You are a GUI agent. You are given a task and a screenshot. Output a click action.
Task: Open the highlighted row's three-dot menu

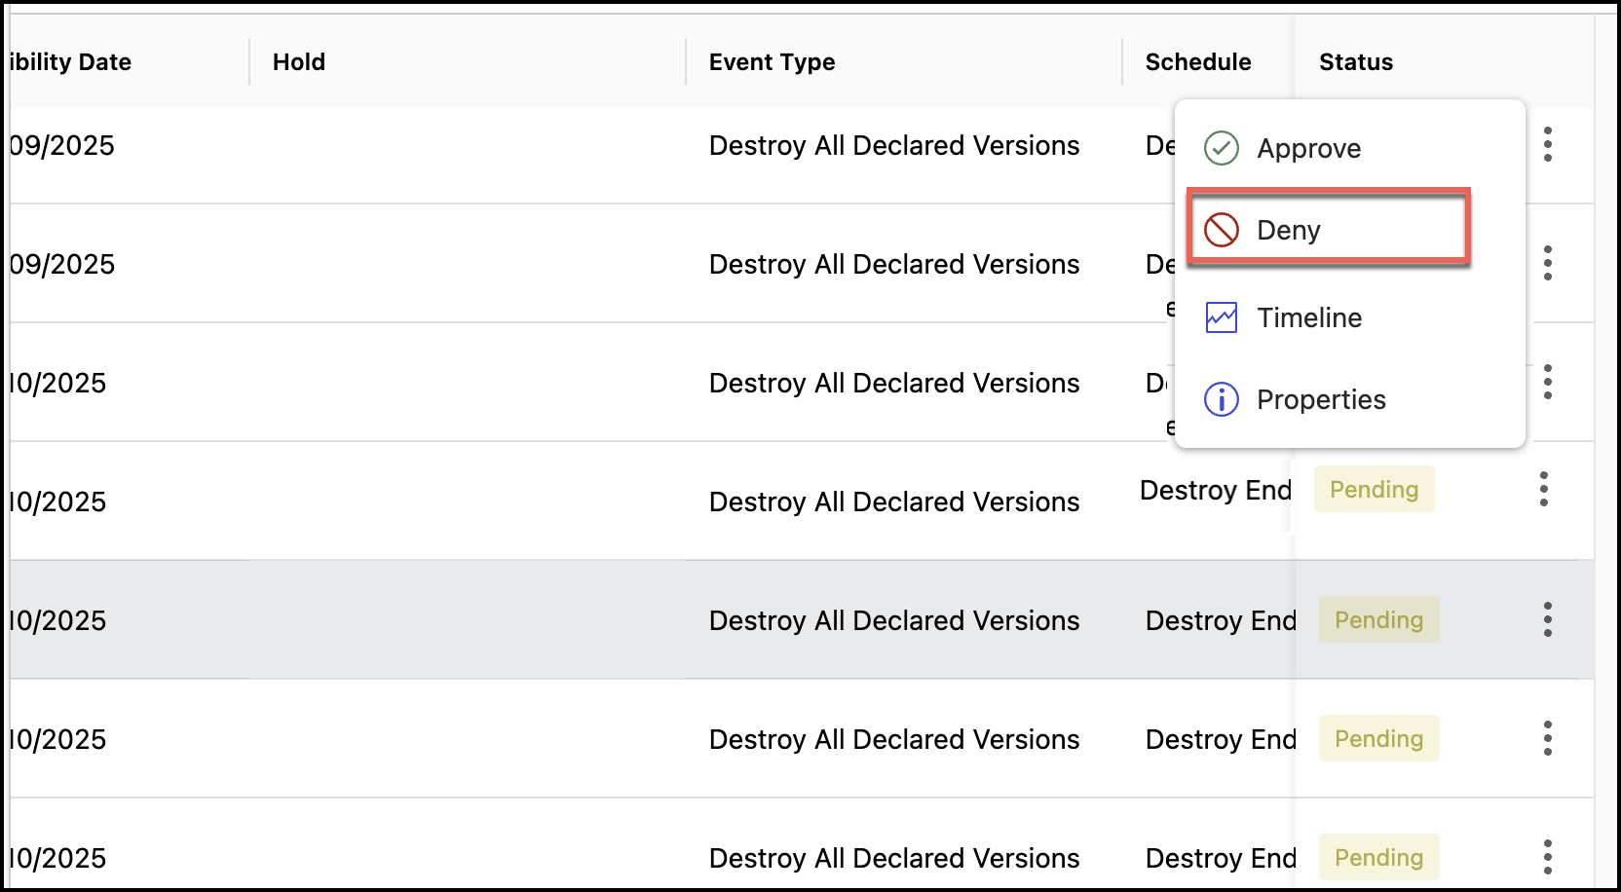click(x=1547, y=619)
